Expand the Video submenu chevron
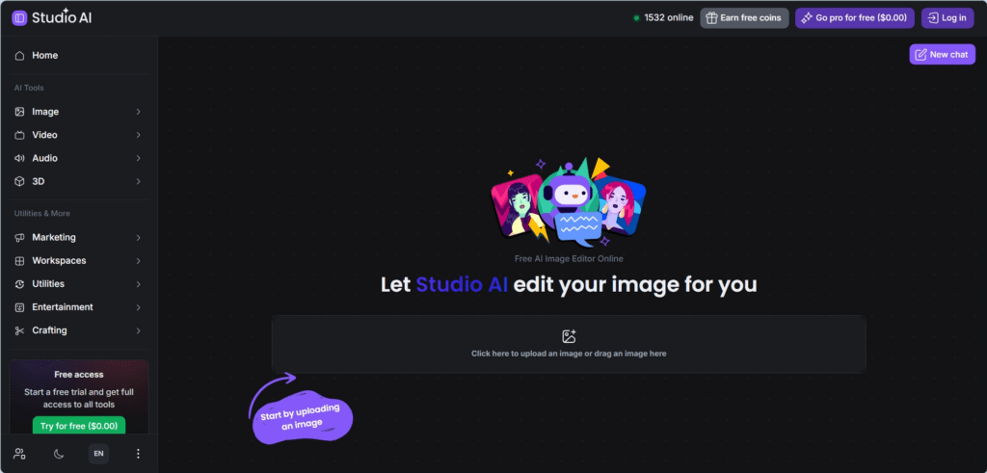This screenshot has width=987, height=473. (x=139, y=135)
